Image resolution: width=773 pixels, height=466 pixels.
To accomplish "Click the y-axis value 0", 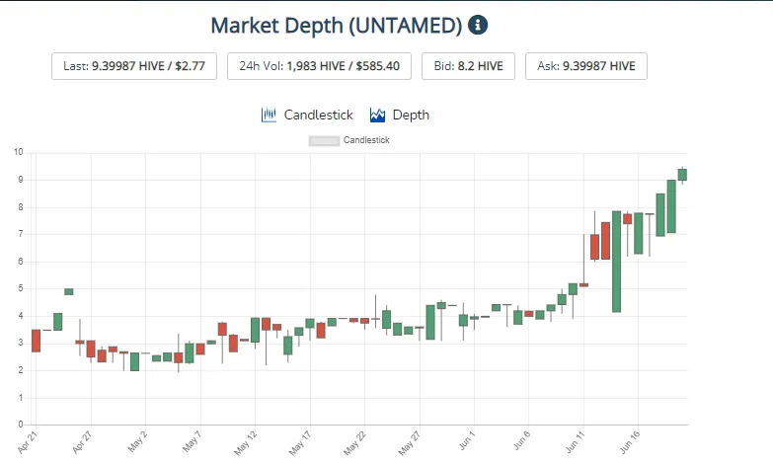I will 21,425.
